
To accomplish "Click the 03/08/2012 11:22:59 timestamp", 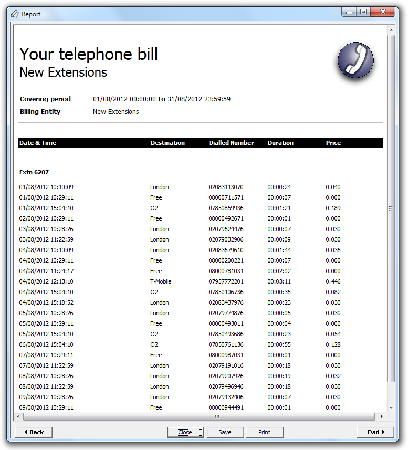I will pos(46,239).
